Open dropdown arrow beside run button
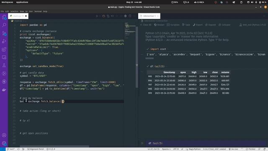Screen dimensions: 268x151 click(x=100, y=16)
